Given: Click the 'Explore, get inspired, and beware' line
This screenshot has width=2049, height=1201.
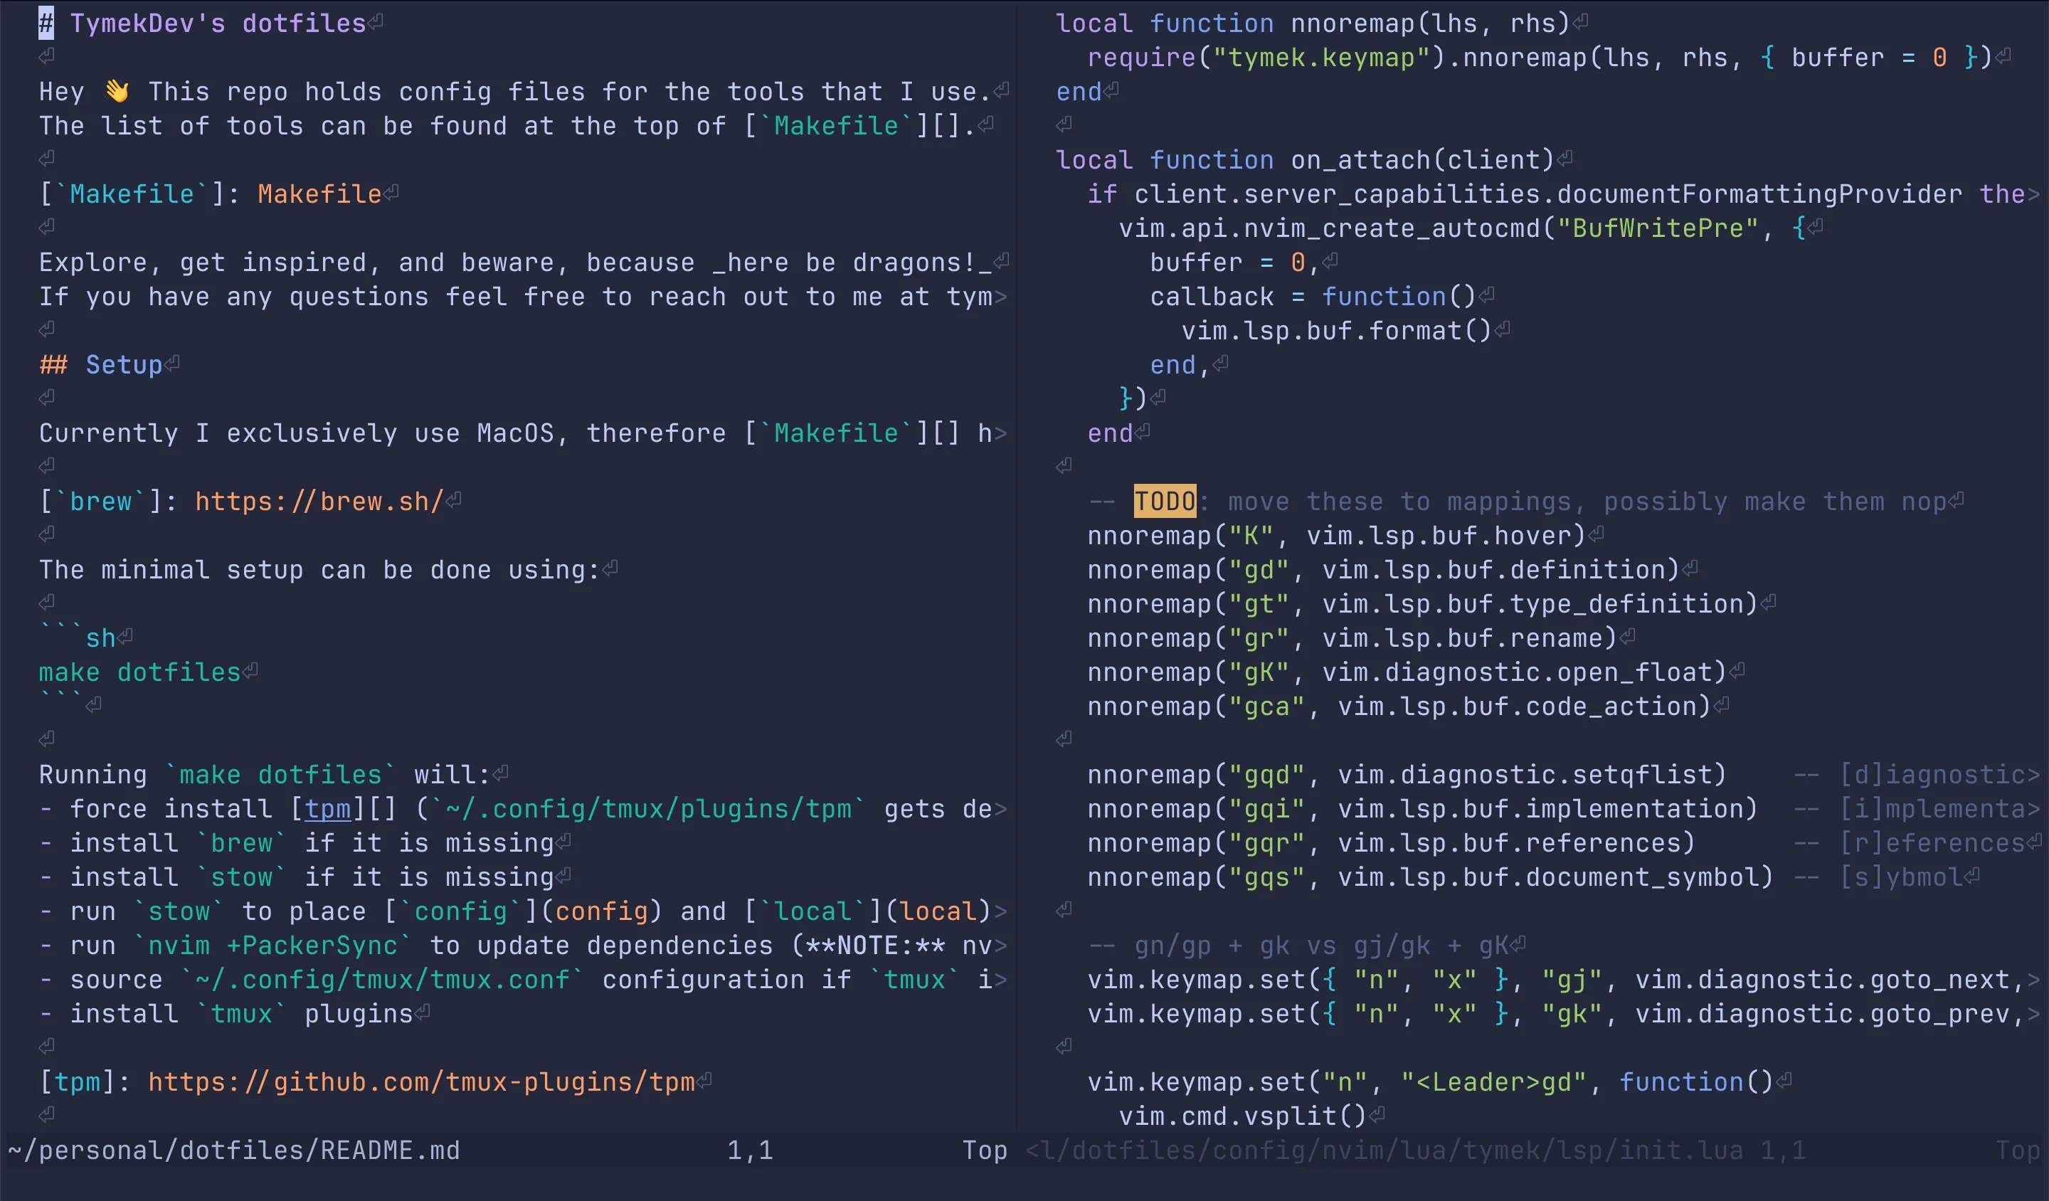Looking at the screenshot, I should [516, 263].
